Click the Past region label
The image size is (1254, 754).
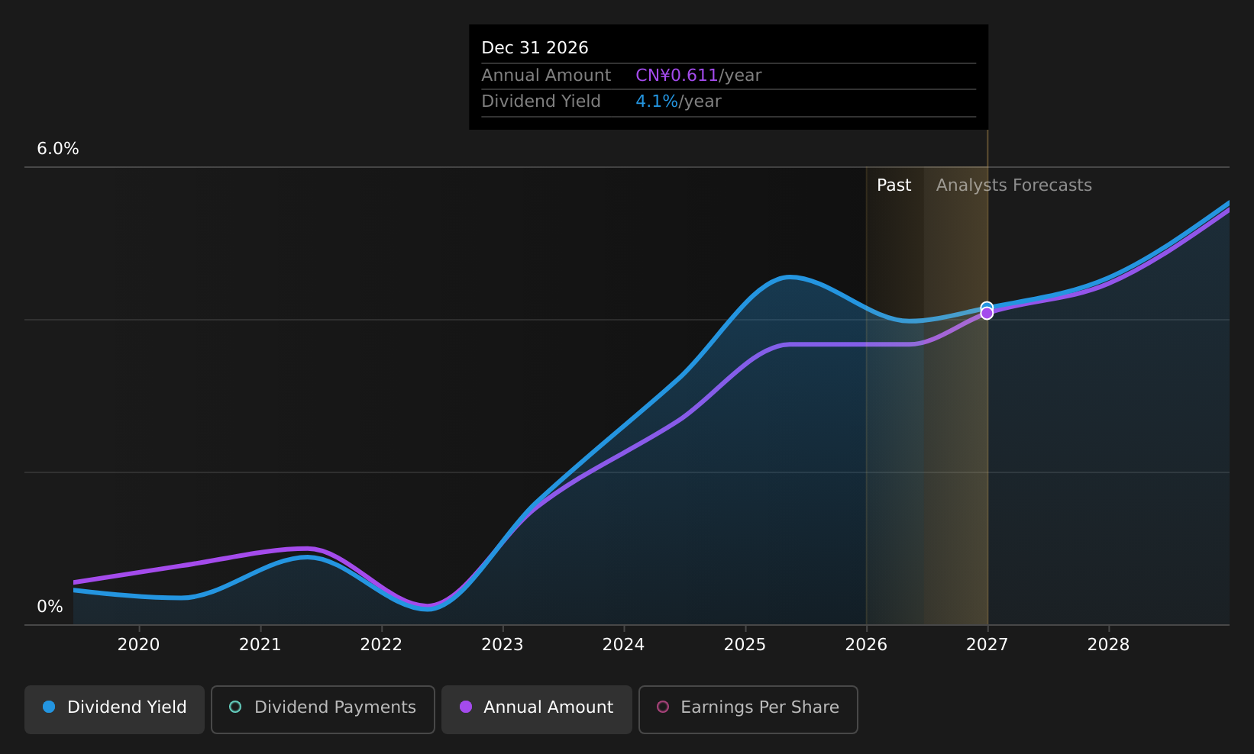pyautogui.click(x=894, y=185)
